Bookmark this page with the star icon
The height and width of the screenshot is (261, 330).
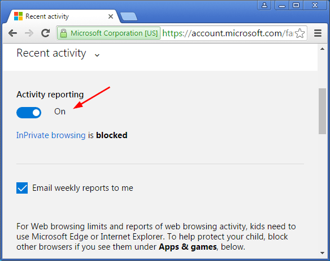click(x=299, y=33)
